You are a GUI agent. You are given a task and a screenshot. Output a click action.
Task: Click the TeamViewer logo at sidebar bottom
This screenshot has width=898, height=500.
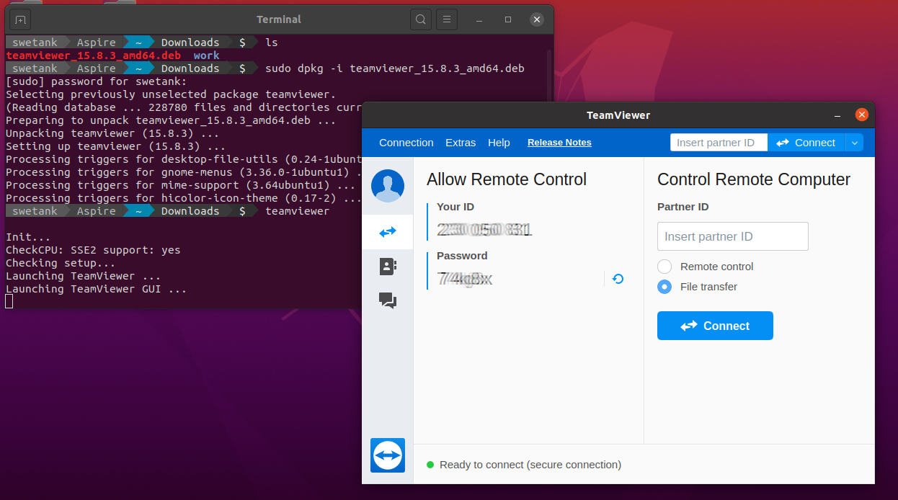click(388, 455)
